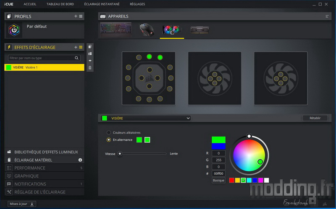Select the En alternance option
336x209 pixels.
(109, 140)
